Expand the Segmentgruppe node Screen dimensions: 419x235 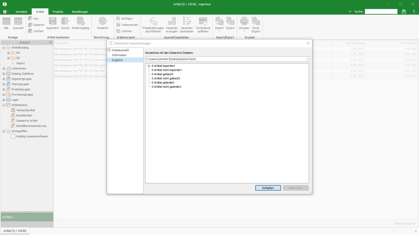(x=4, y=79)
